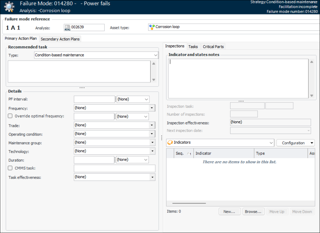Screen dimensions: 320x233
Task: Click the RCM2 analysis icon beside 002639
Action: pos(67,27)
